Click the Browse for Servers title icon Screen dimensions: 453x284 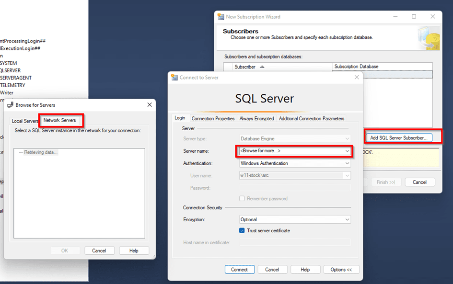point(10,105)
